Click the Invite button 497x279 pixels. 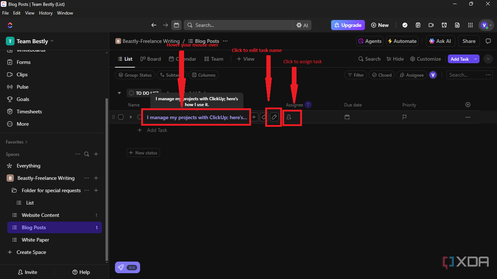(x=28, y=272)
